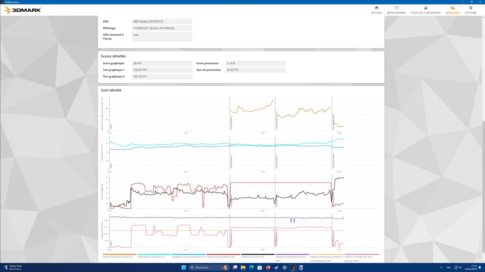Open the FRA language selector
Image resolution: width=485 pixels, height=272 pixels.
449,267
